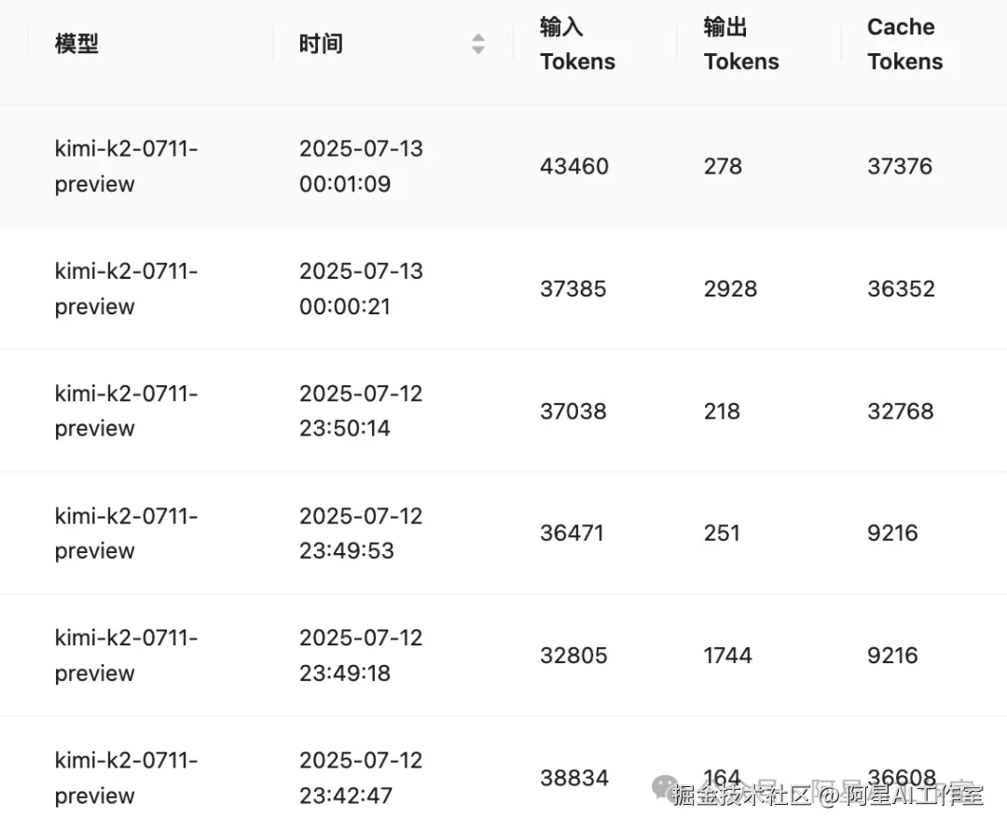
Task: Click output tokens value 2928
Action: tap(730, 289)
